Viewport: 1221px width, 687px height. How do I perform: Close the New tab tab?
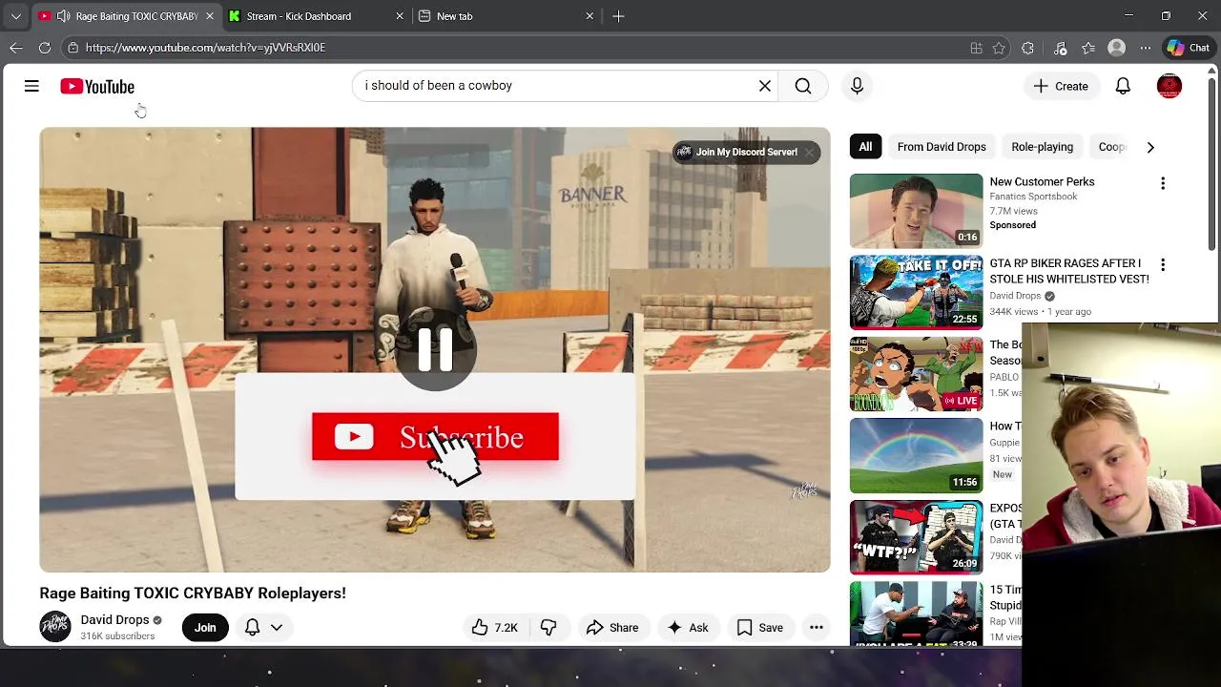[590, 16]
